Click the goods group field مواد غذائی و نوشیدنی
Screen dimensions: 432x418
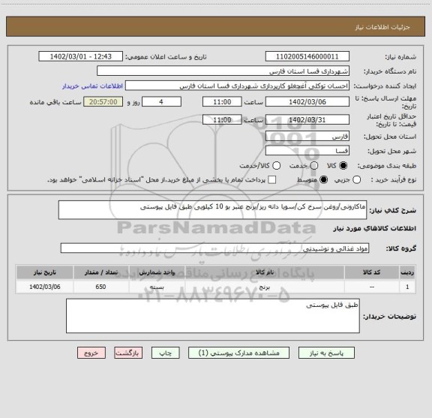pos(214,248)
